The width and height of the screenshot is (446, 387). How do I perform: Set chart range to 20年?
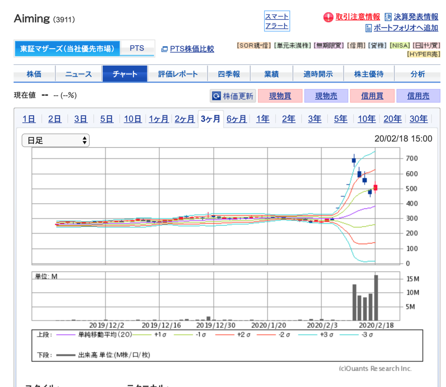pyautogui.click(x=393, y=119)
